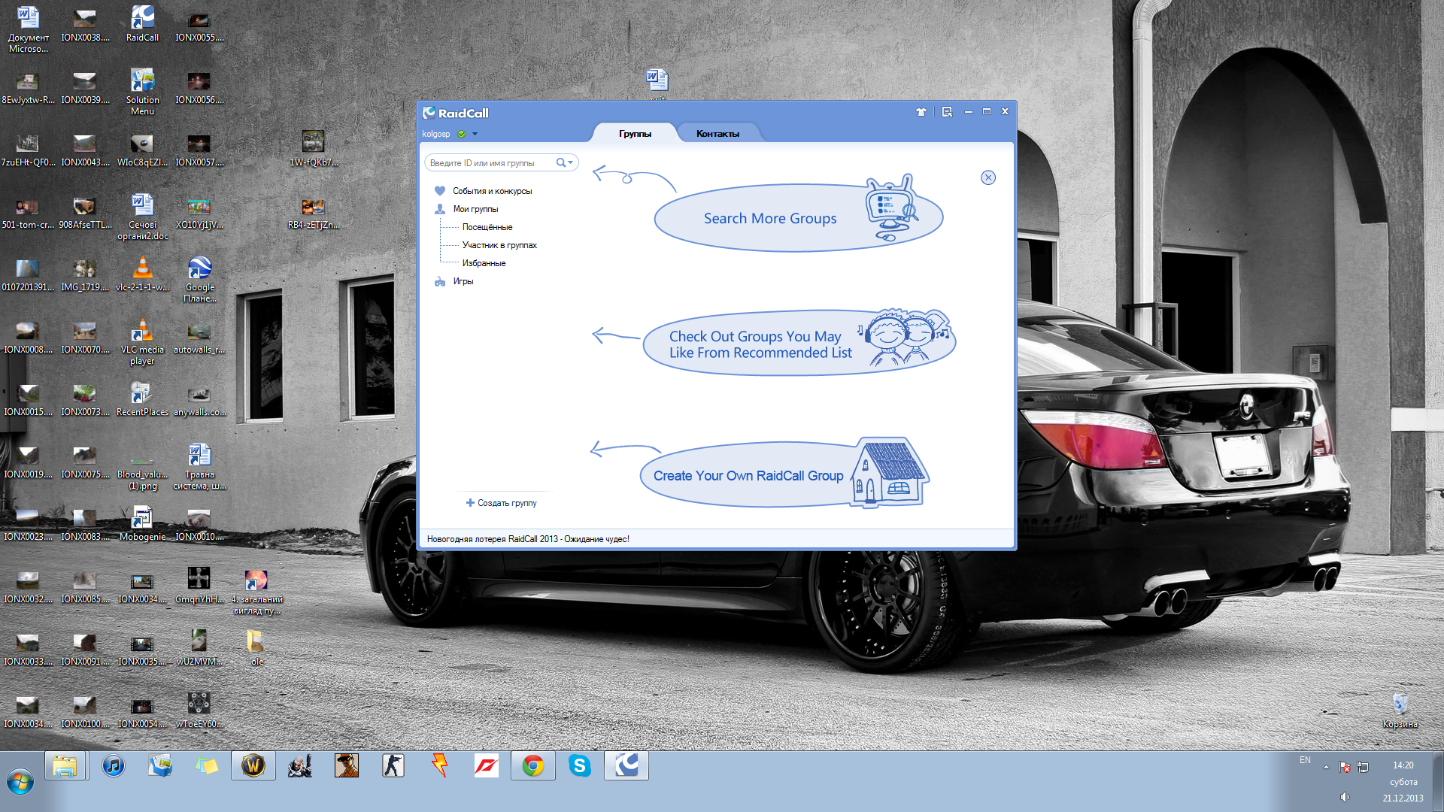Click RaidCall icon in the taskbar
The image size is (1444, 812).
pyautogui.click(x=626, y=766)
